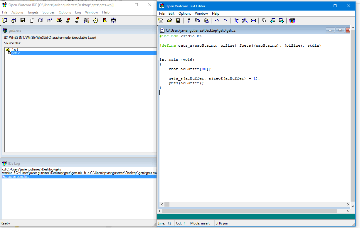
Task: Open Window menu in Text Editor
Action: pos(201,13)
